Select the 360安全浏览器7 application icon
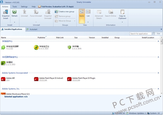Screen dimensions: 163x115 pos(3,47)
